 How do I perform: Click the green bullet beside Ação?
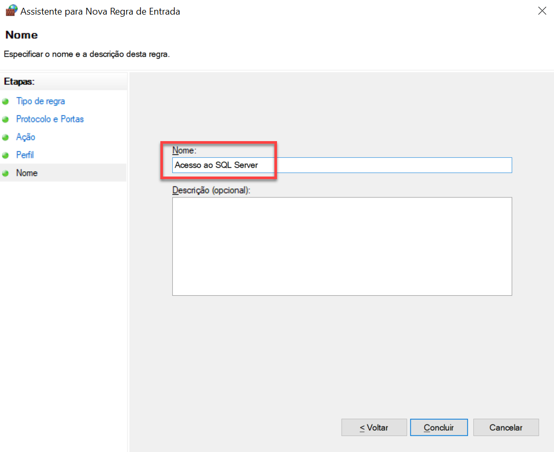[6, 137]
